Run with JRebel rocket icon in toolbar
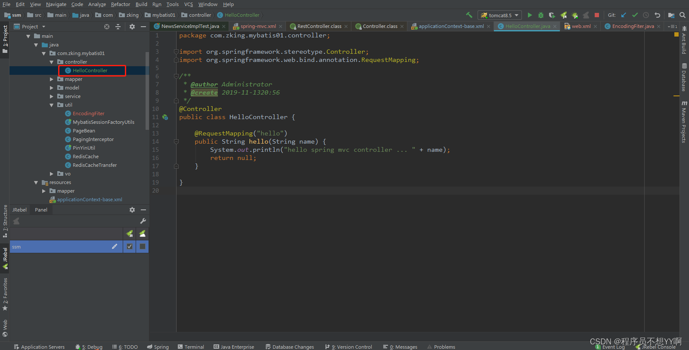Viewport: 689px width, 350px height. click(563, 15)
